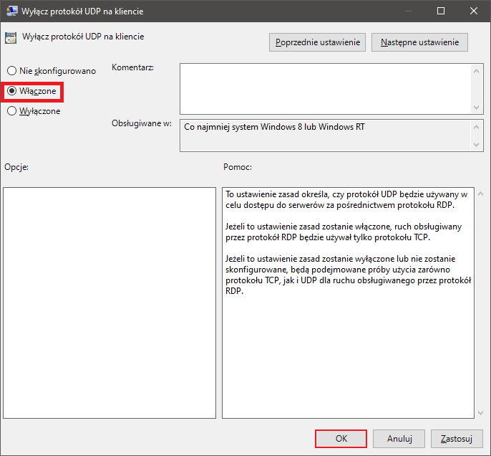491x456 pixels.
Task: Click the help paragraph mentioning 'wyłączone lub nie zostanie'
Action: (348, 275)
